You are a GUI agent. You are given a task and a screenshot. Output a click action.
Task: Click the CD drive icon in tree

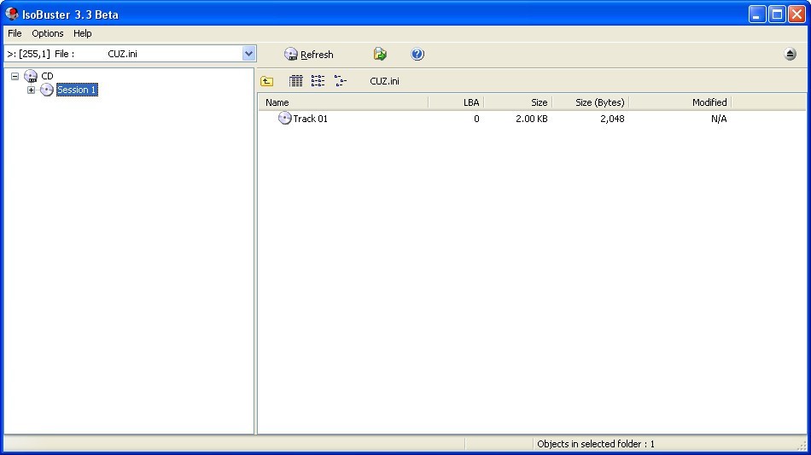point(31,76)
